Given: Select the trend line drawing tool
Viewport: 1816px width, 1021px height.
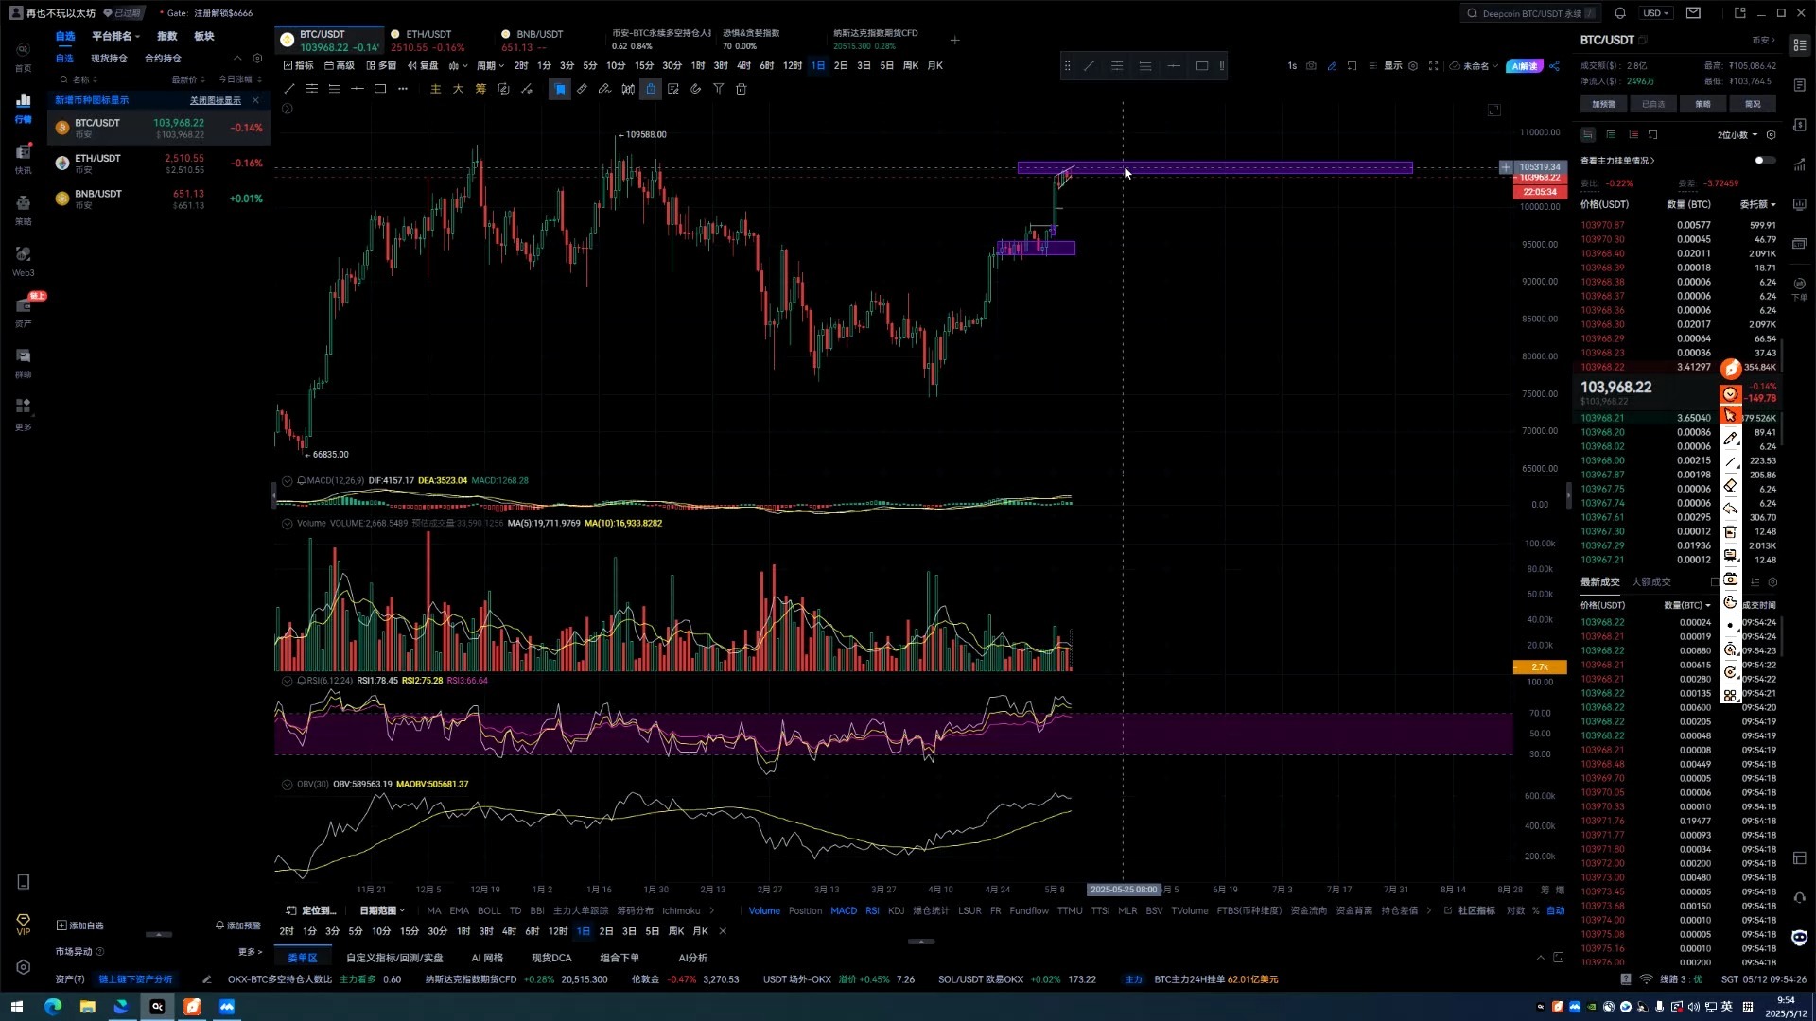Looking at the screenshot, I should tap(289, 89).
